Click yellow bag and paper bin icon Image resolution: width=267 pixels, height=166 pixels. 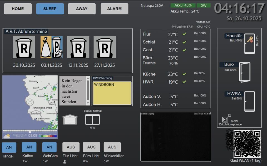51,47
